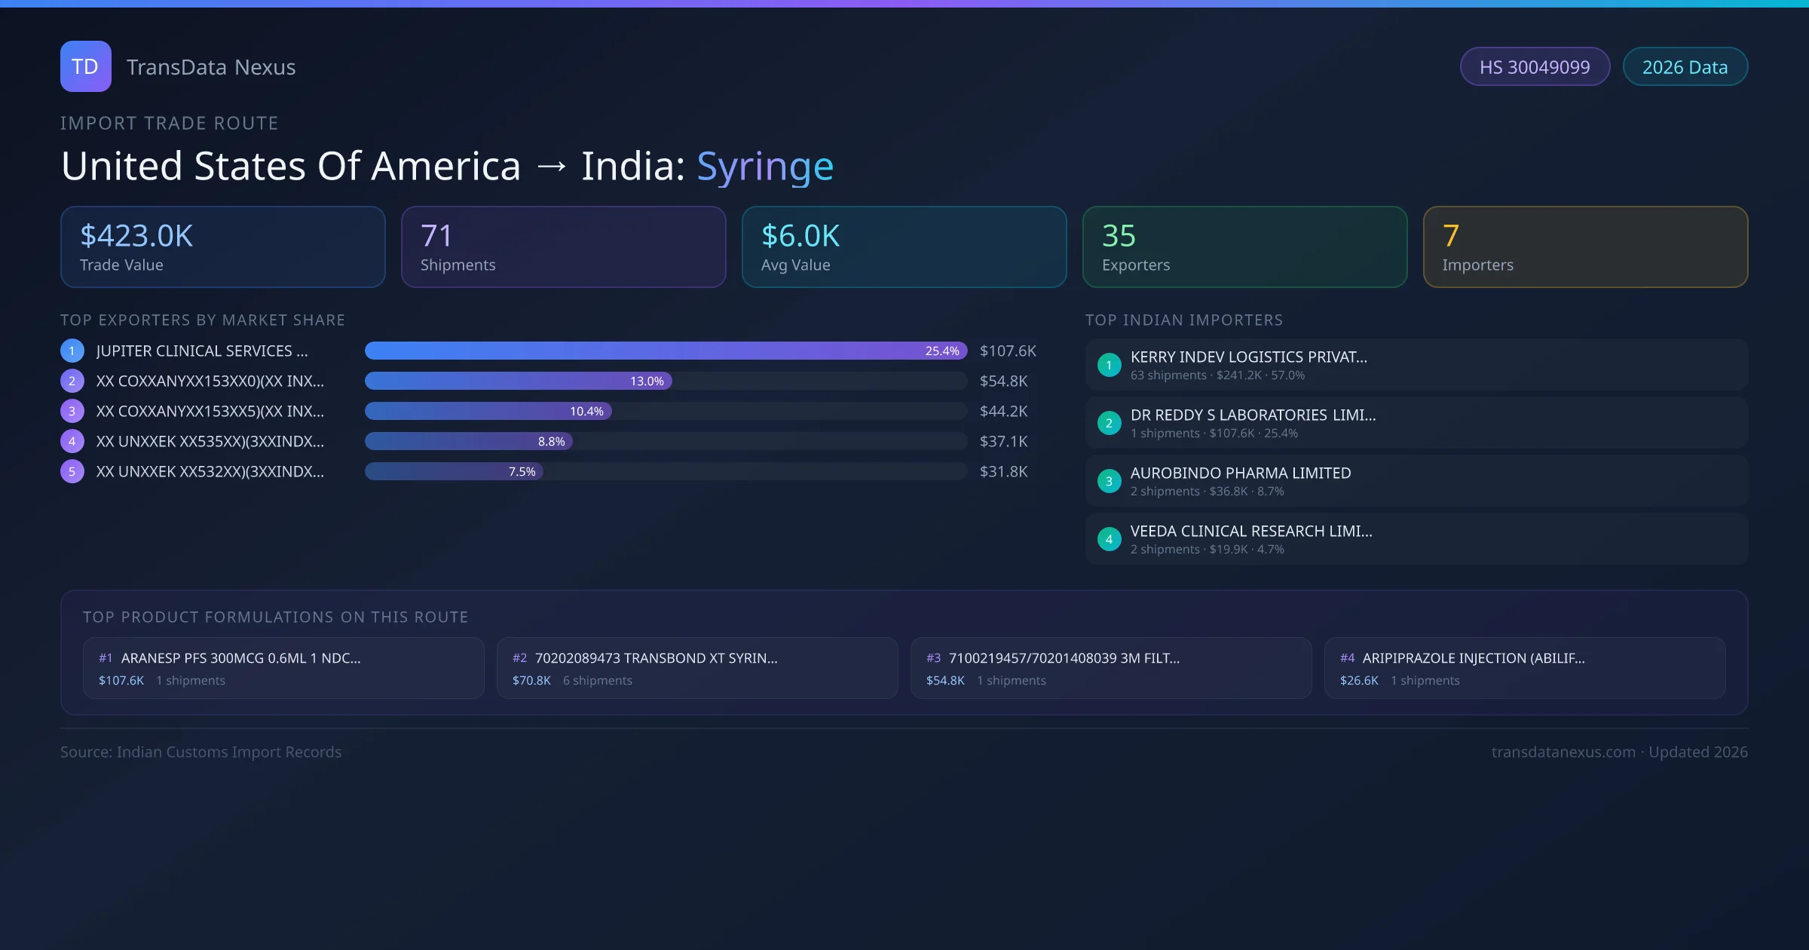Toggle the 2026 Data pill
This screenshot has width=1809, height=950.
pyautogui.click(x=1685, y=66)
